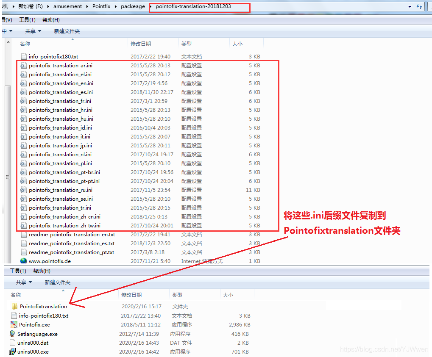Click the up arrow of upper window scrollbar
The width and height of the screenshot is (432, 357).
tap(8, 42)
